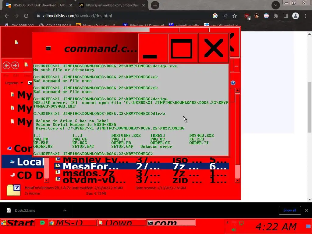312x234 pixels.
Task: Click ORDER.US in the console listing
Action: point(43,147)
